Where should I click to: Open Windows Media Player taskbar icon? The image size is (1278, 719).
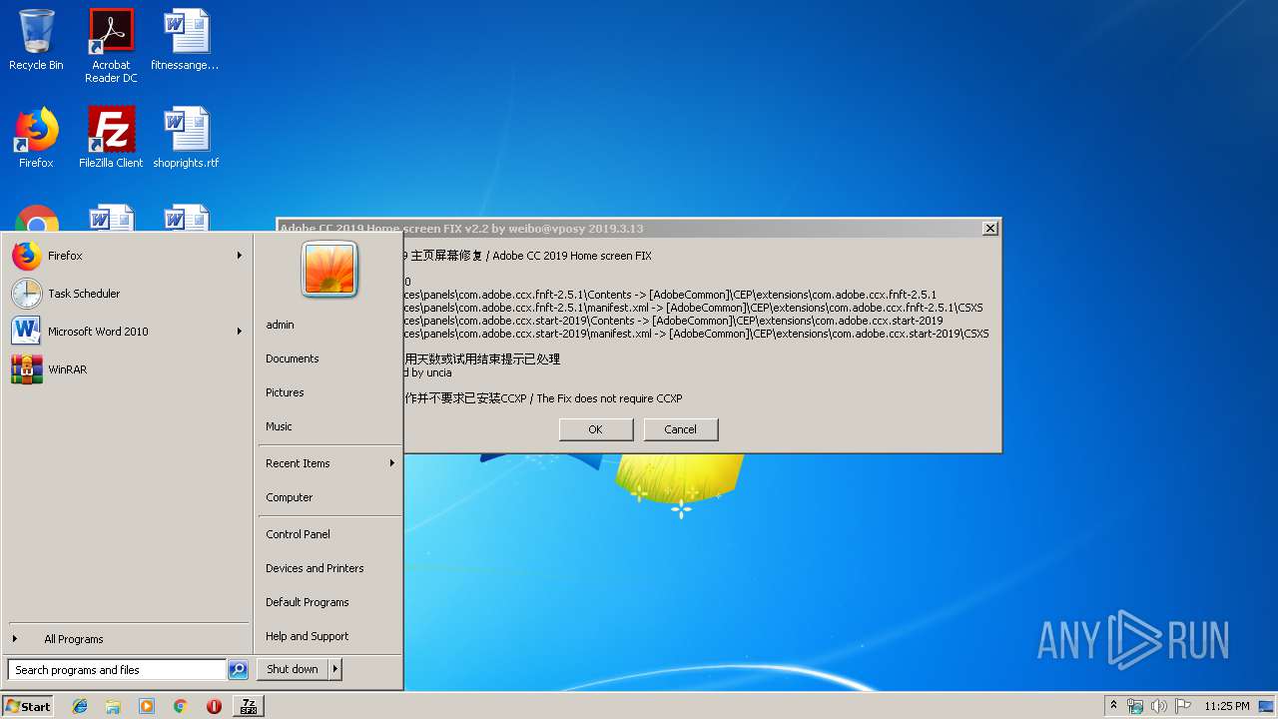coord(147,706)
